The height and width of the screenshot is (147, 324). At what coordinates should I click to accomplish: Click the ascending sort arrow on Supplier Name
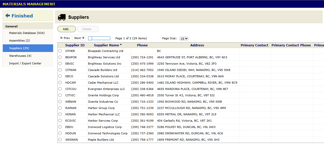[x=121, y=45]
